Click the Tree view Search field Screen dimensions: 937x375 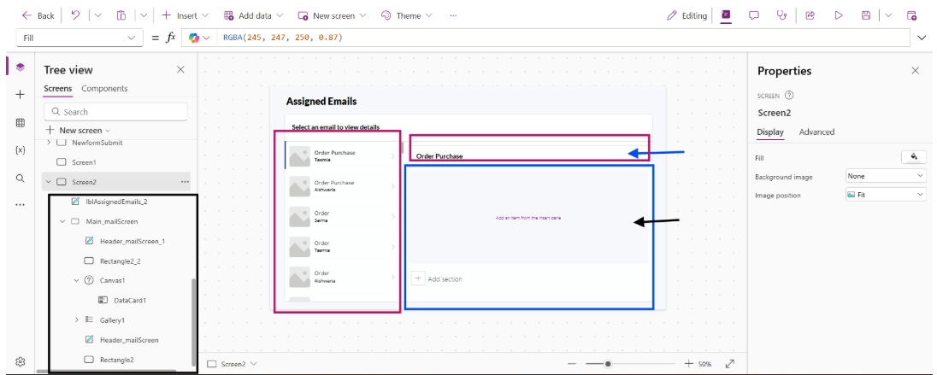pos(116,112)
